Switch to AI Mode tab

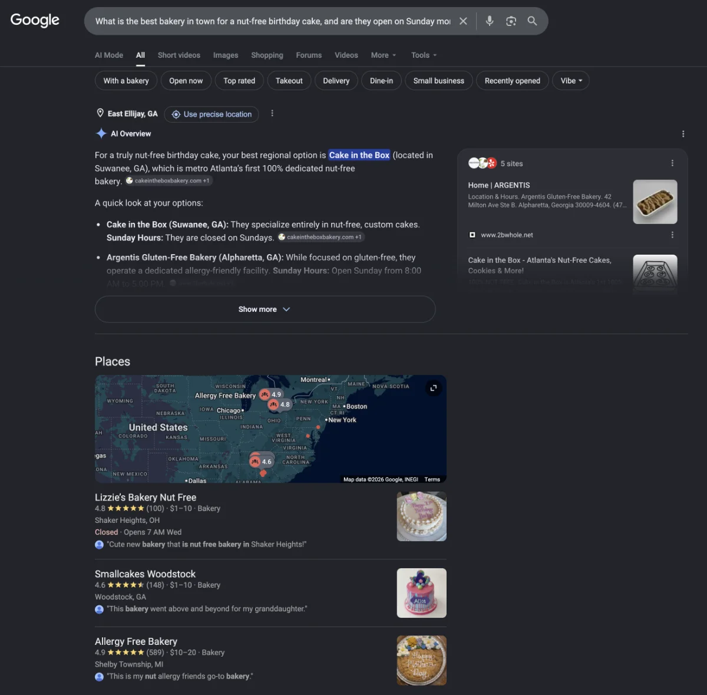pyautogui.click(x=109, y=55)
